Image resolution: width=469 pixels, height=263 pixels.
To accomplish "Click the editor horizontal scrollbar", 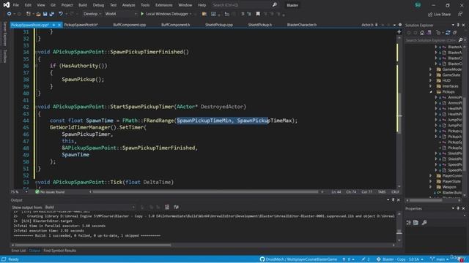I will click(x=205, y=191).
